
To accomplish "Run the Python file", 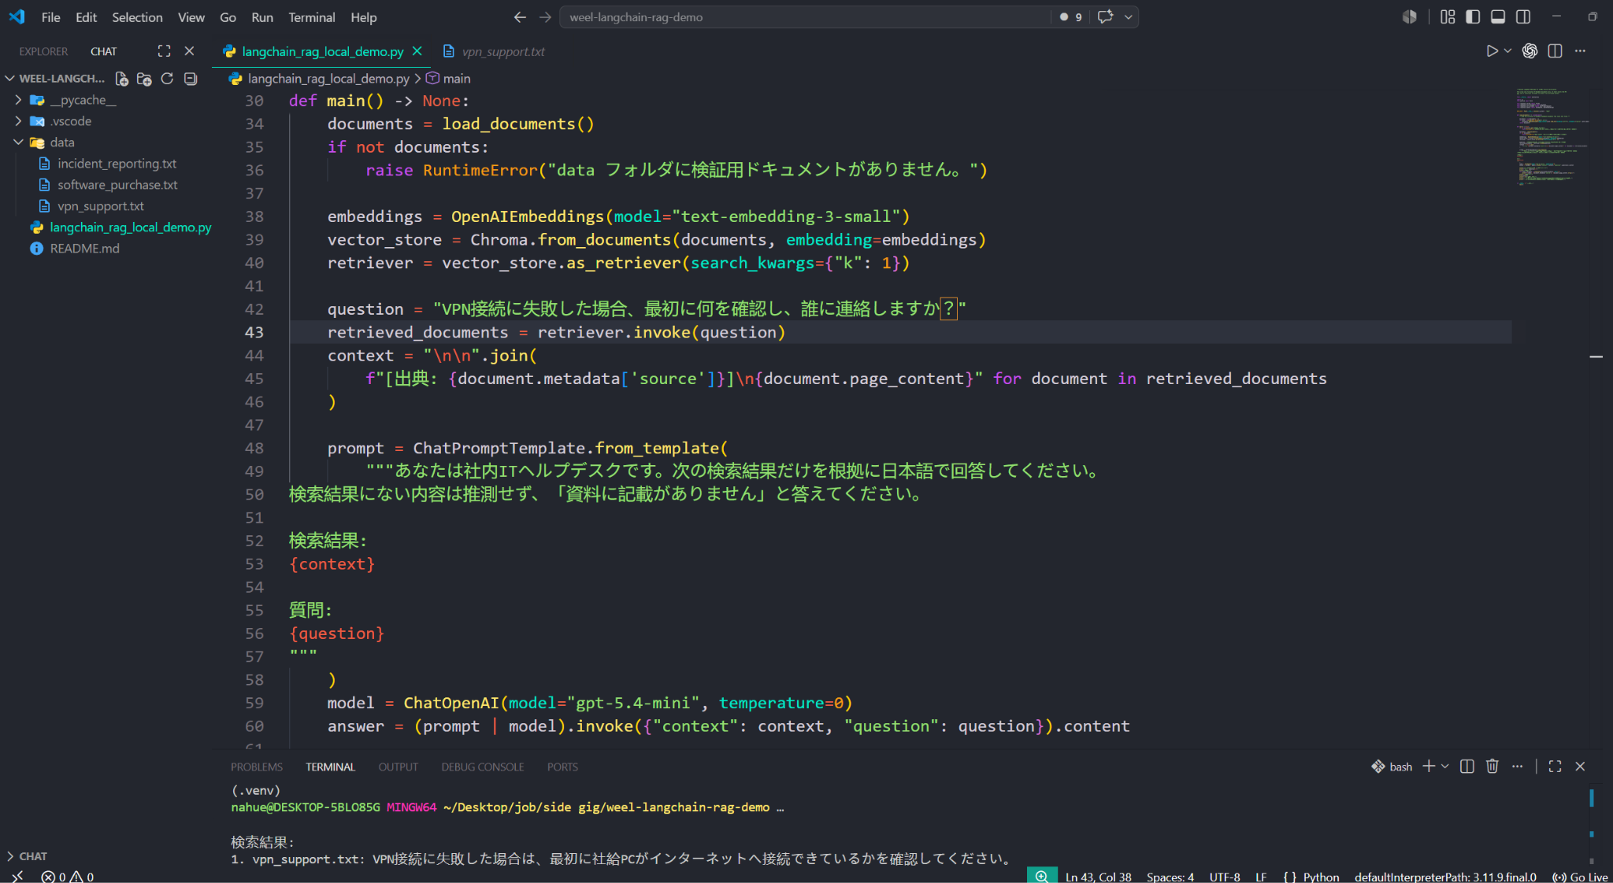I will tap(1492, 51).
